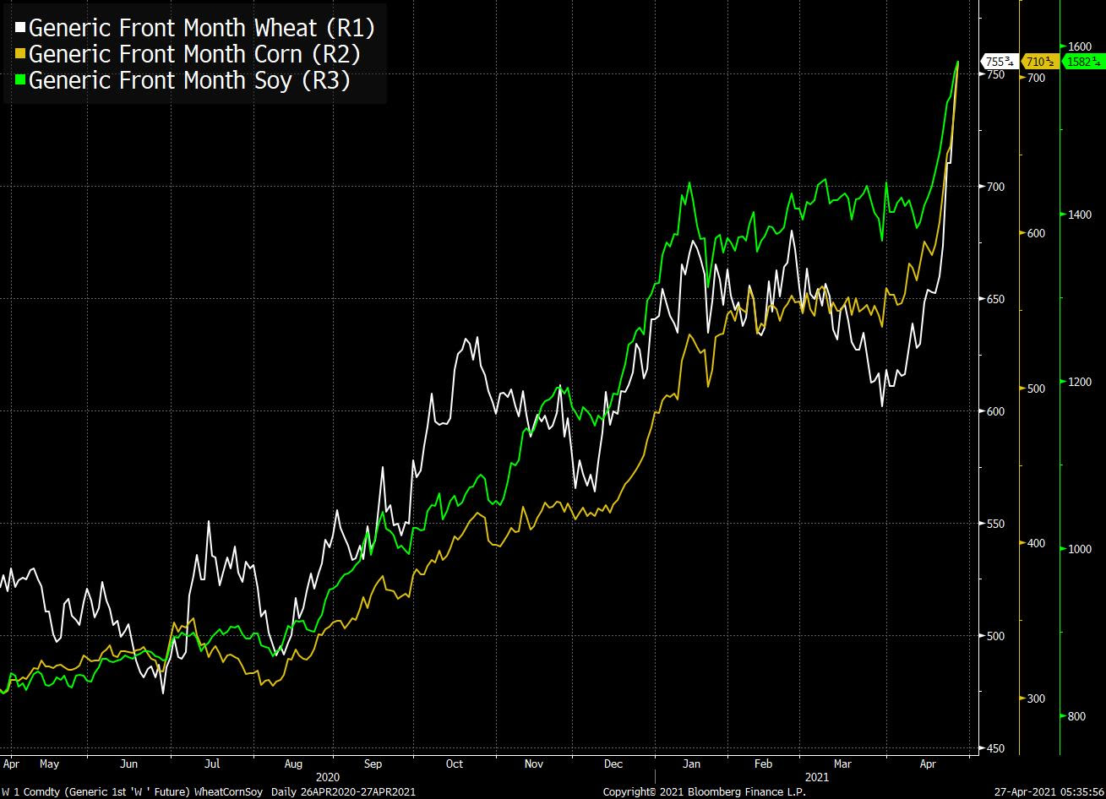Click the Nov month label on time axis
This screenshot has height=799, width=1106.
(534, 764)
